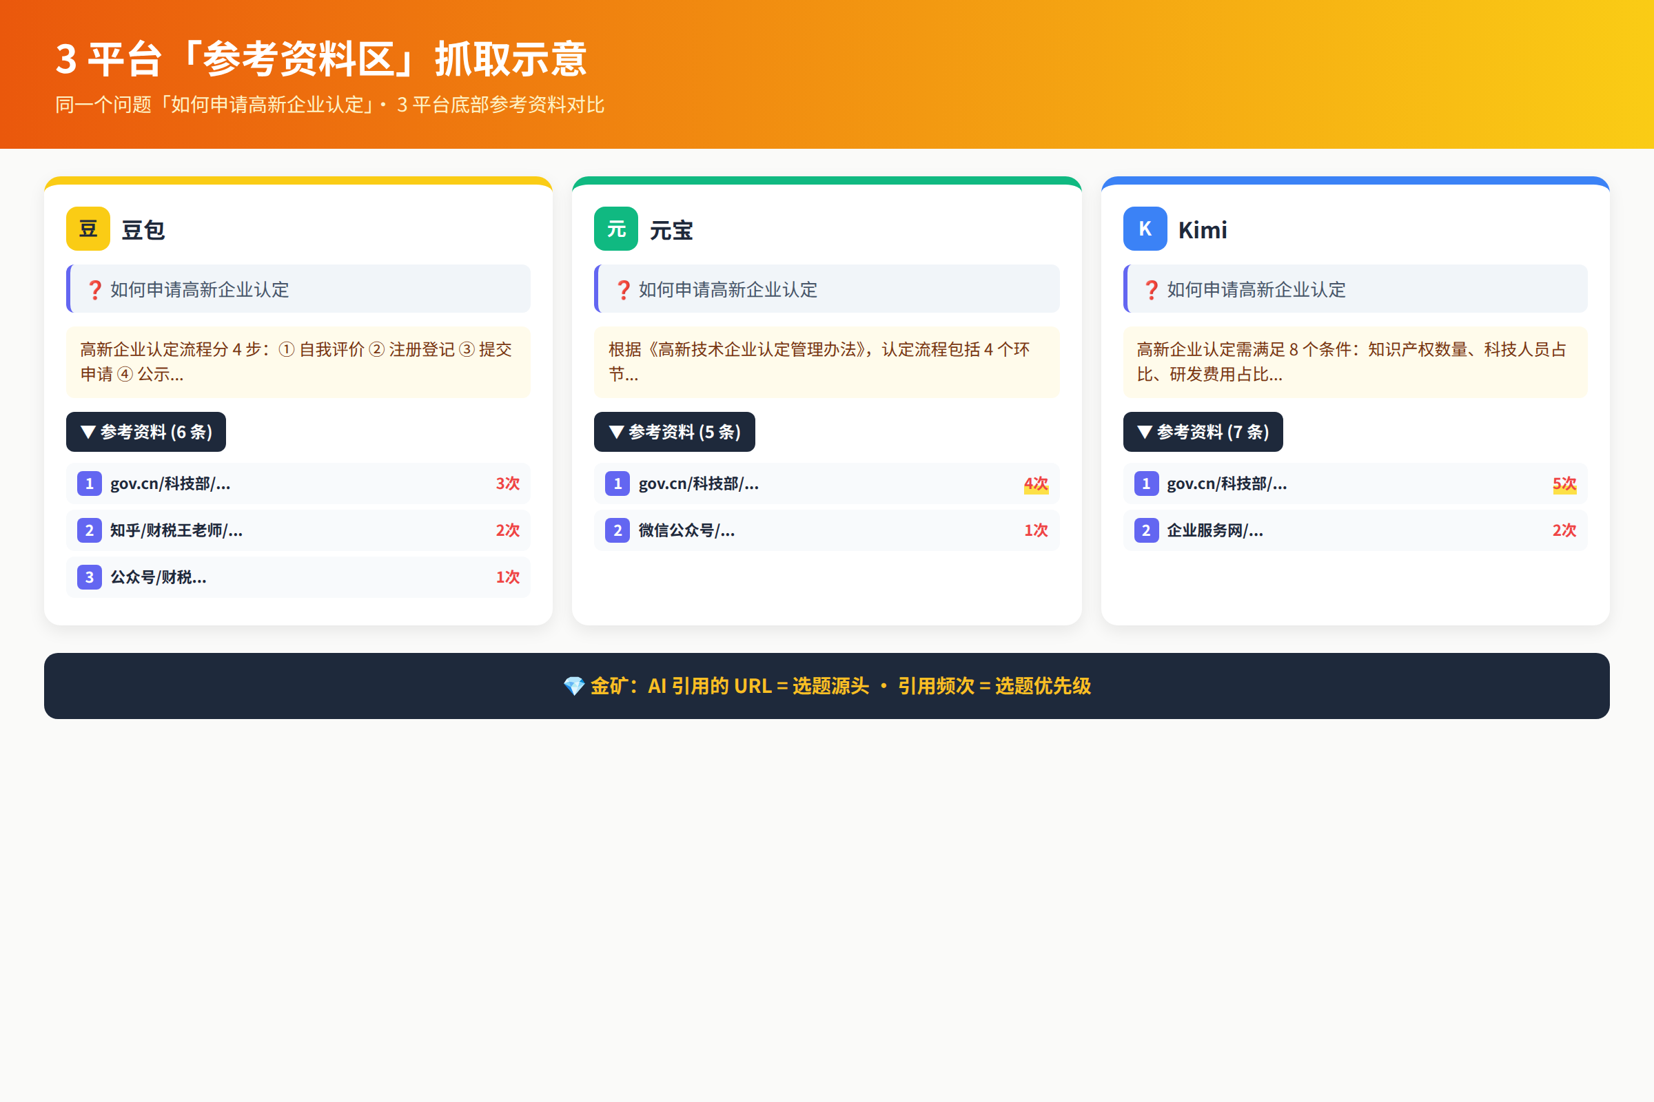Image resolution: width=1654 pixels, height=1102 pixels.
Task: Open 企业服务网 reference link
Action: click(x=1215, y=530)
